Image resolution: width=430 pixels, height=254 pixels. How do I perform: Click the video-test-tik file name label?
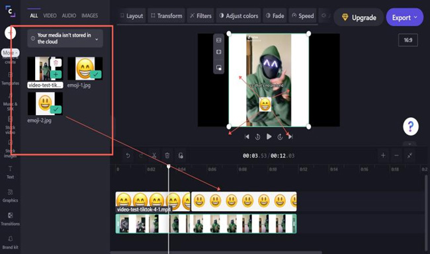coord(45,85)
